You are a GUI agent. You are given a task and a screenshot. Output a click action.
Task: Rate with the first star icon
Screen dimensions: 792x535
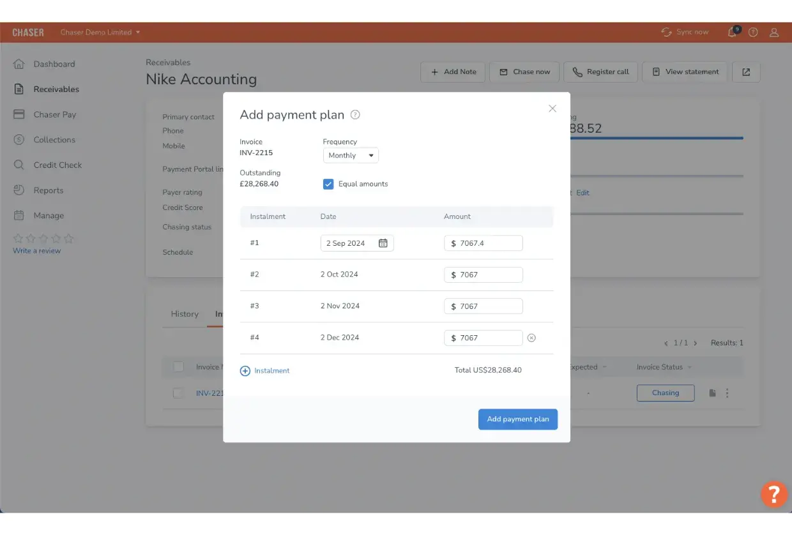[x=18, y=239]
